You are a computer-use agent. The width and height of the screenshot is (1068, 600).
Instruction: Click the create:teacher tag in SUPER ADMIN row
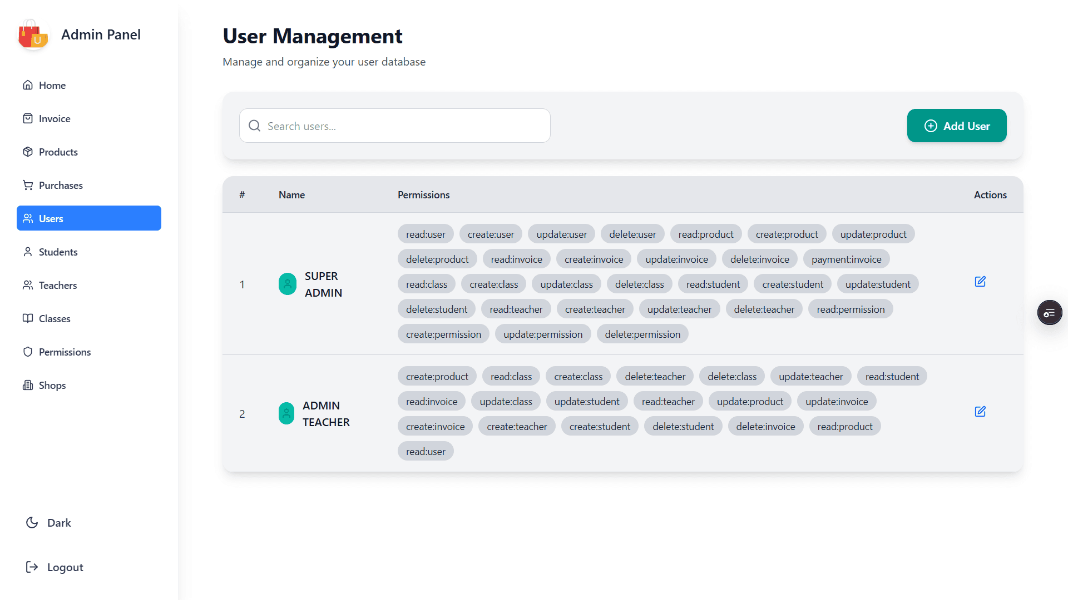595,309
